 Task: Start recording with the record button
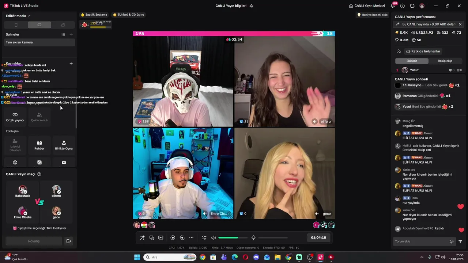[173, 238]
